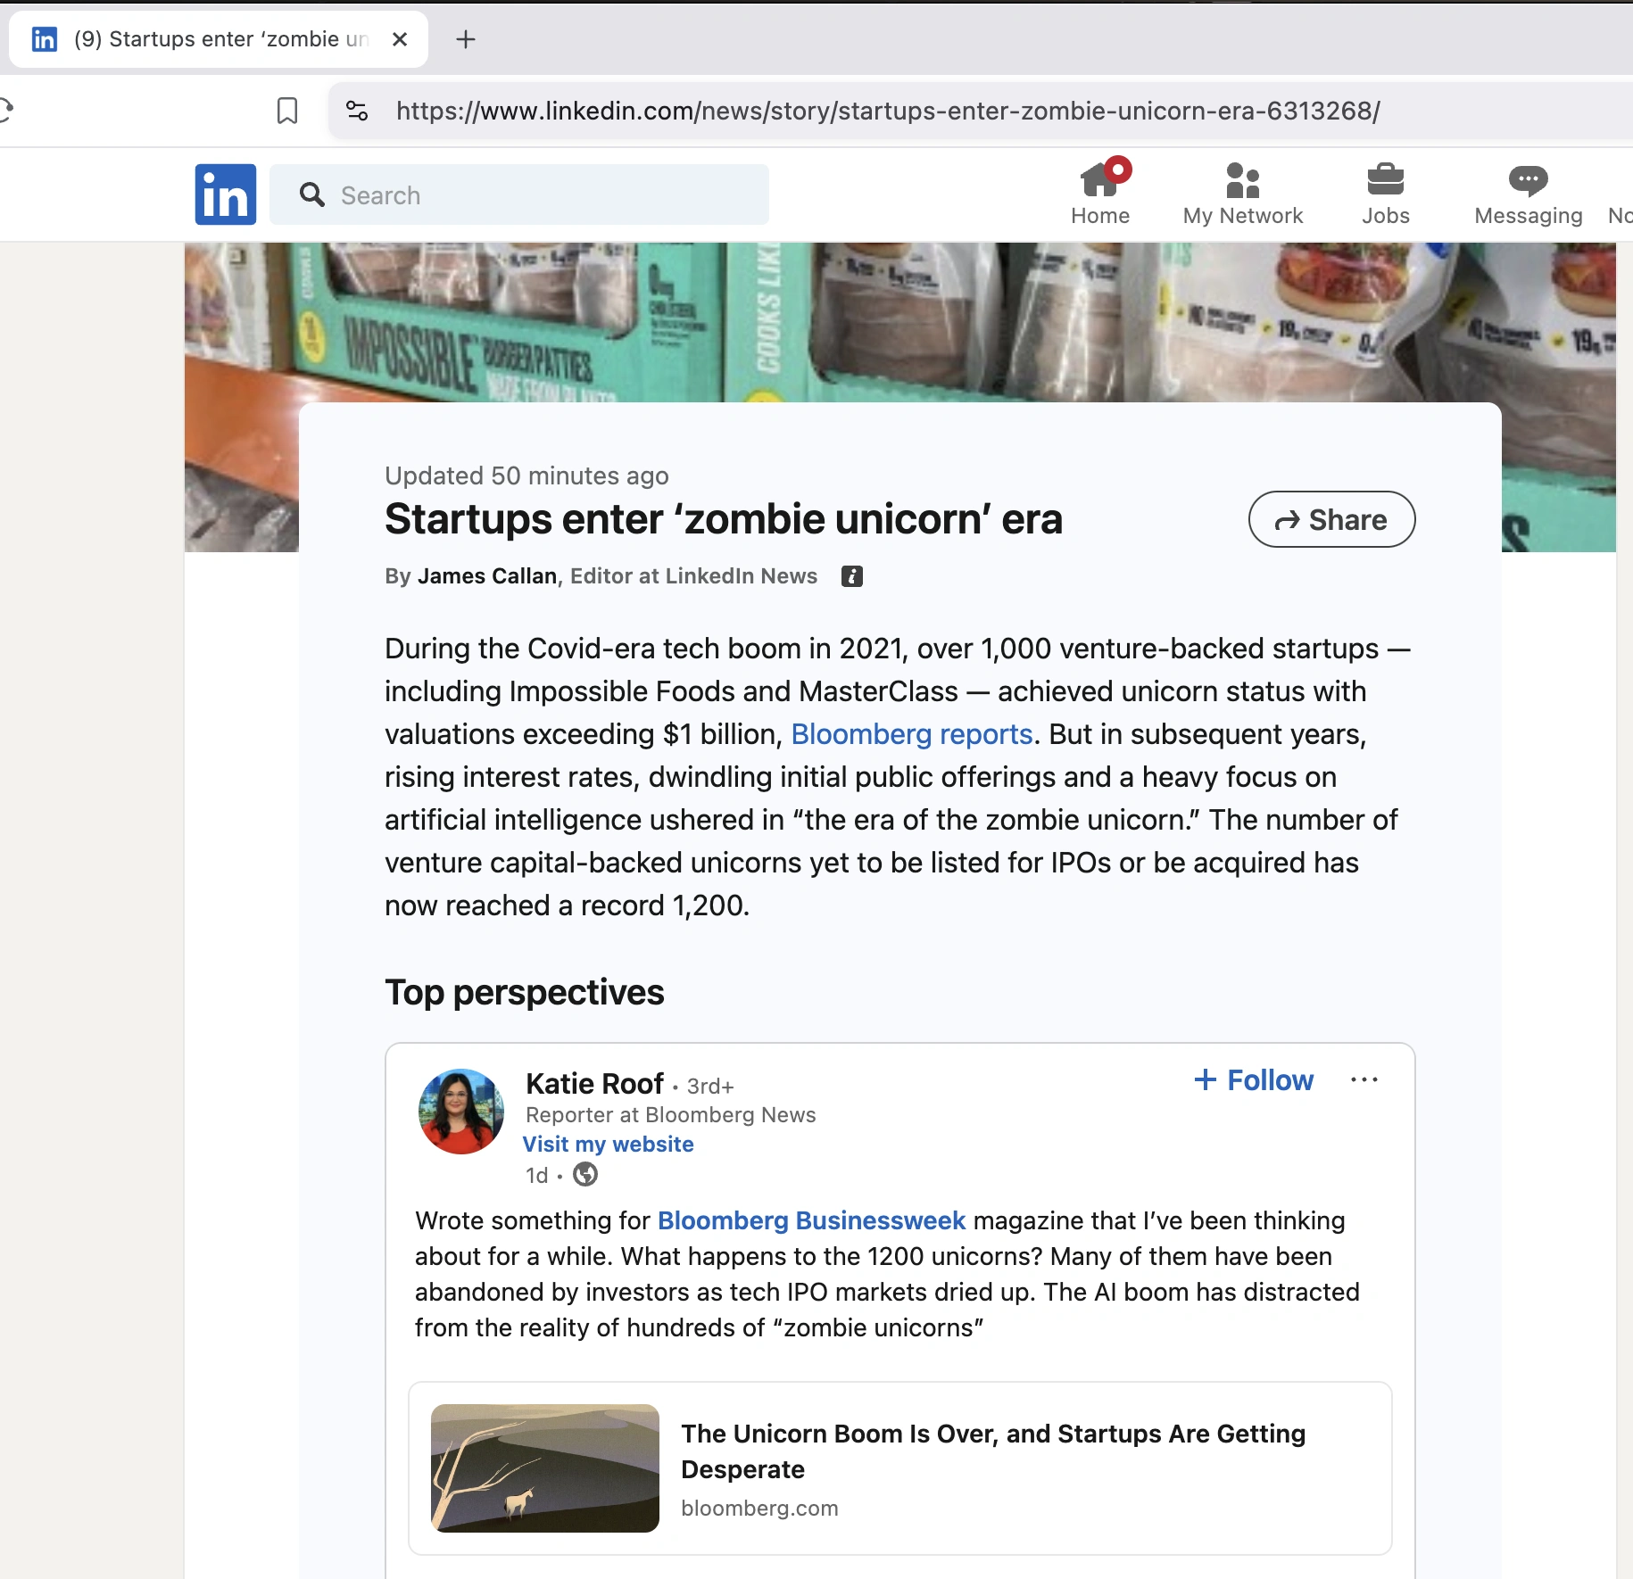This screenshot has height=1579, width=1633.
Task: Open the Unicorn Boom article thumbnail
Action: [545, 1468]
